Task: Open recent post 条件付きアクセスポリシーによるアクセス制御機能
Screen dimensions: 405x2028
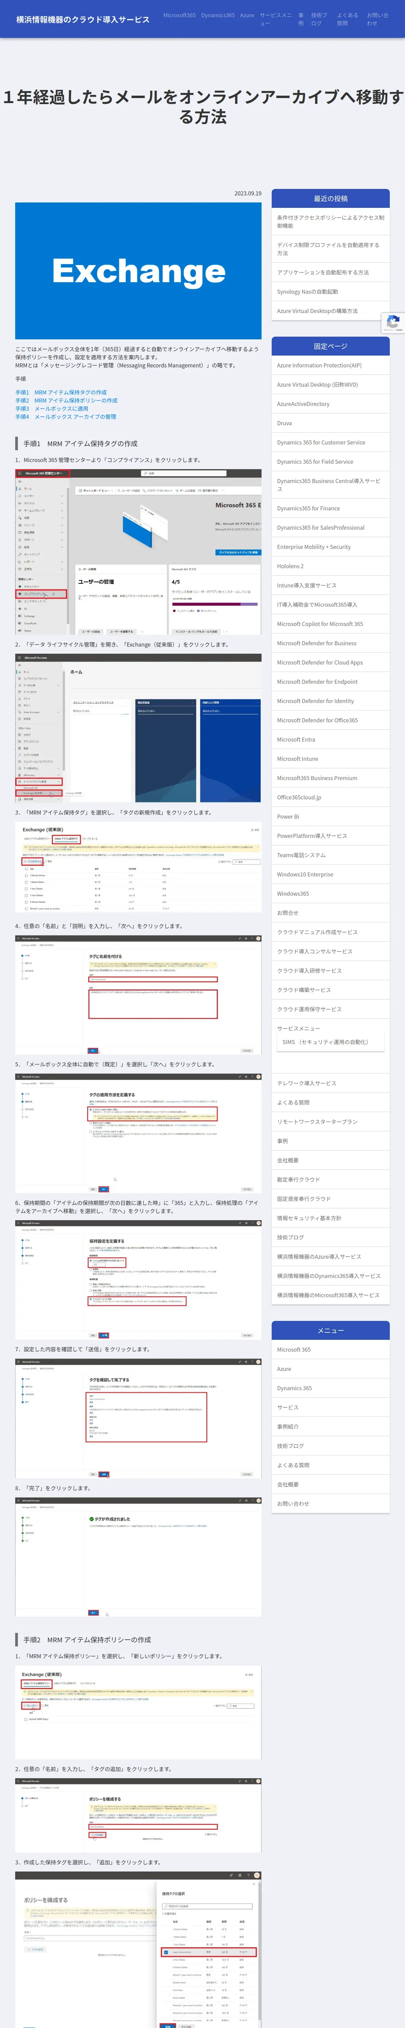Action: pos(330,221)
